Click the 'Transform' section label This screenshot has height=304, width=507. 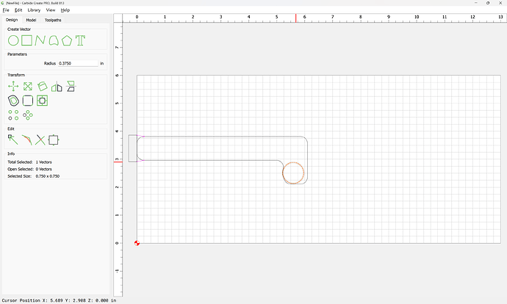click(x=16, y=75)
